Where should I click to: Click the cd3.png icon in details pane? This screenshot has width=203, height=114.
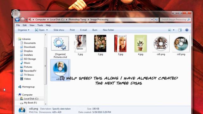[22, 110]
